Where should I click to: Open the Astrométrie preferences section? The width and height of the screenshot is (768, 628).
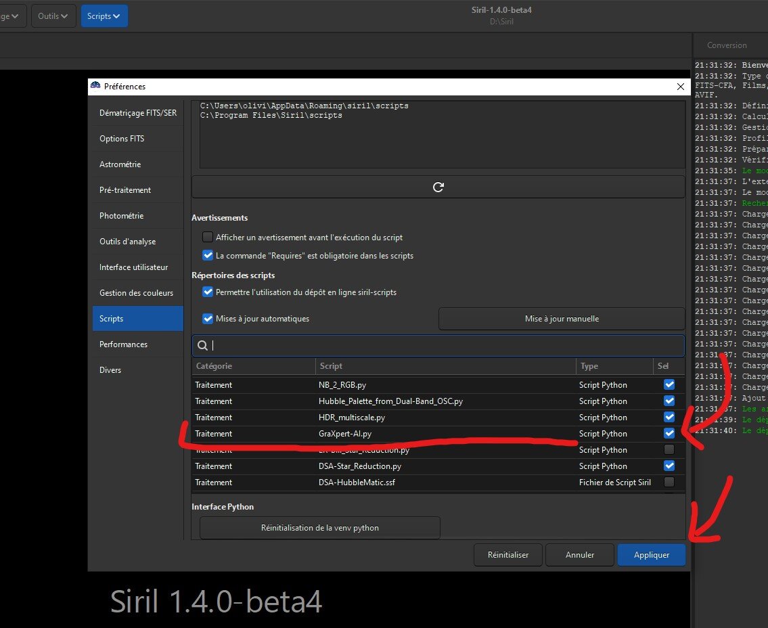[138, 164]
